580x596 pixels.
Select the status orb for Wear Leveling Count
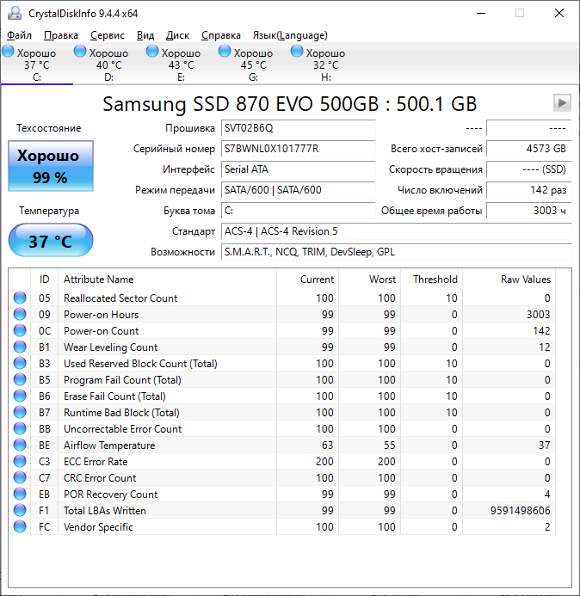tap(20, 347)
